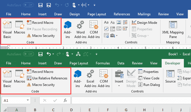Open the File tab in Word

click(9, 14)
